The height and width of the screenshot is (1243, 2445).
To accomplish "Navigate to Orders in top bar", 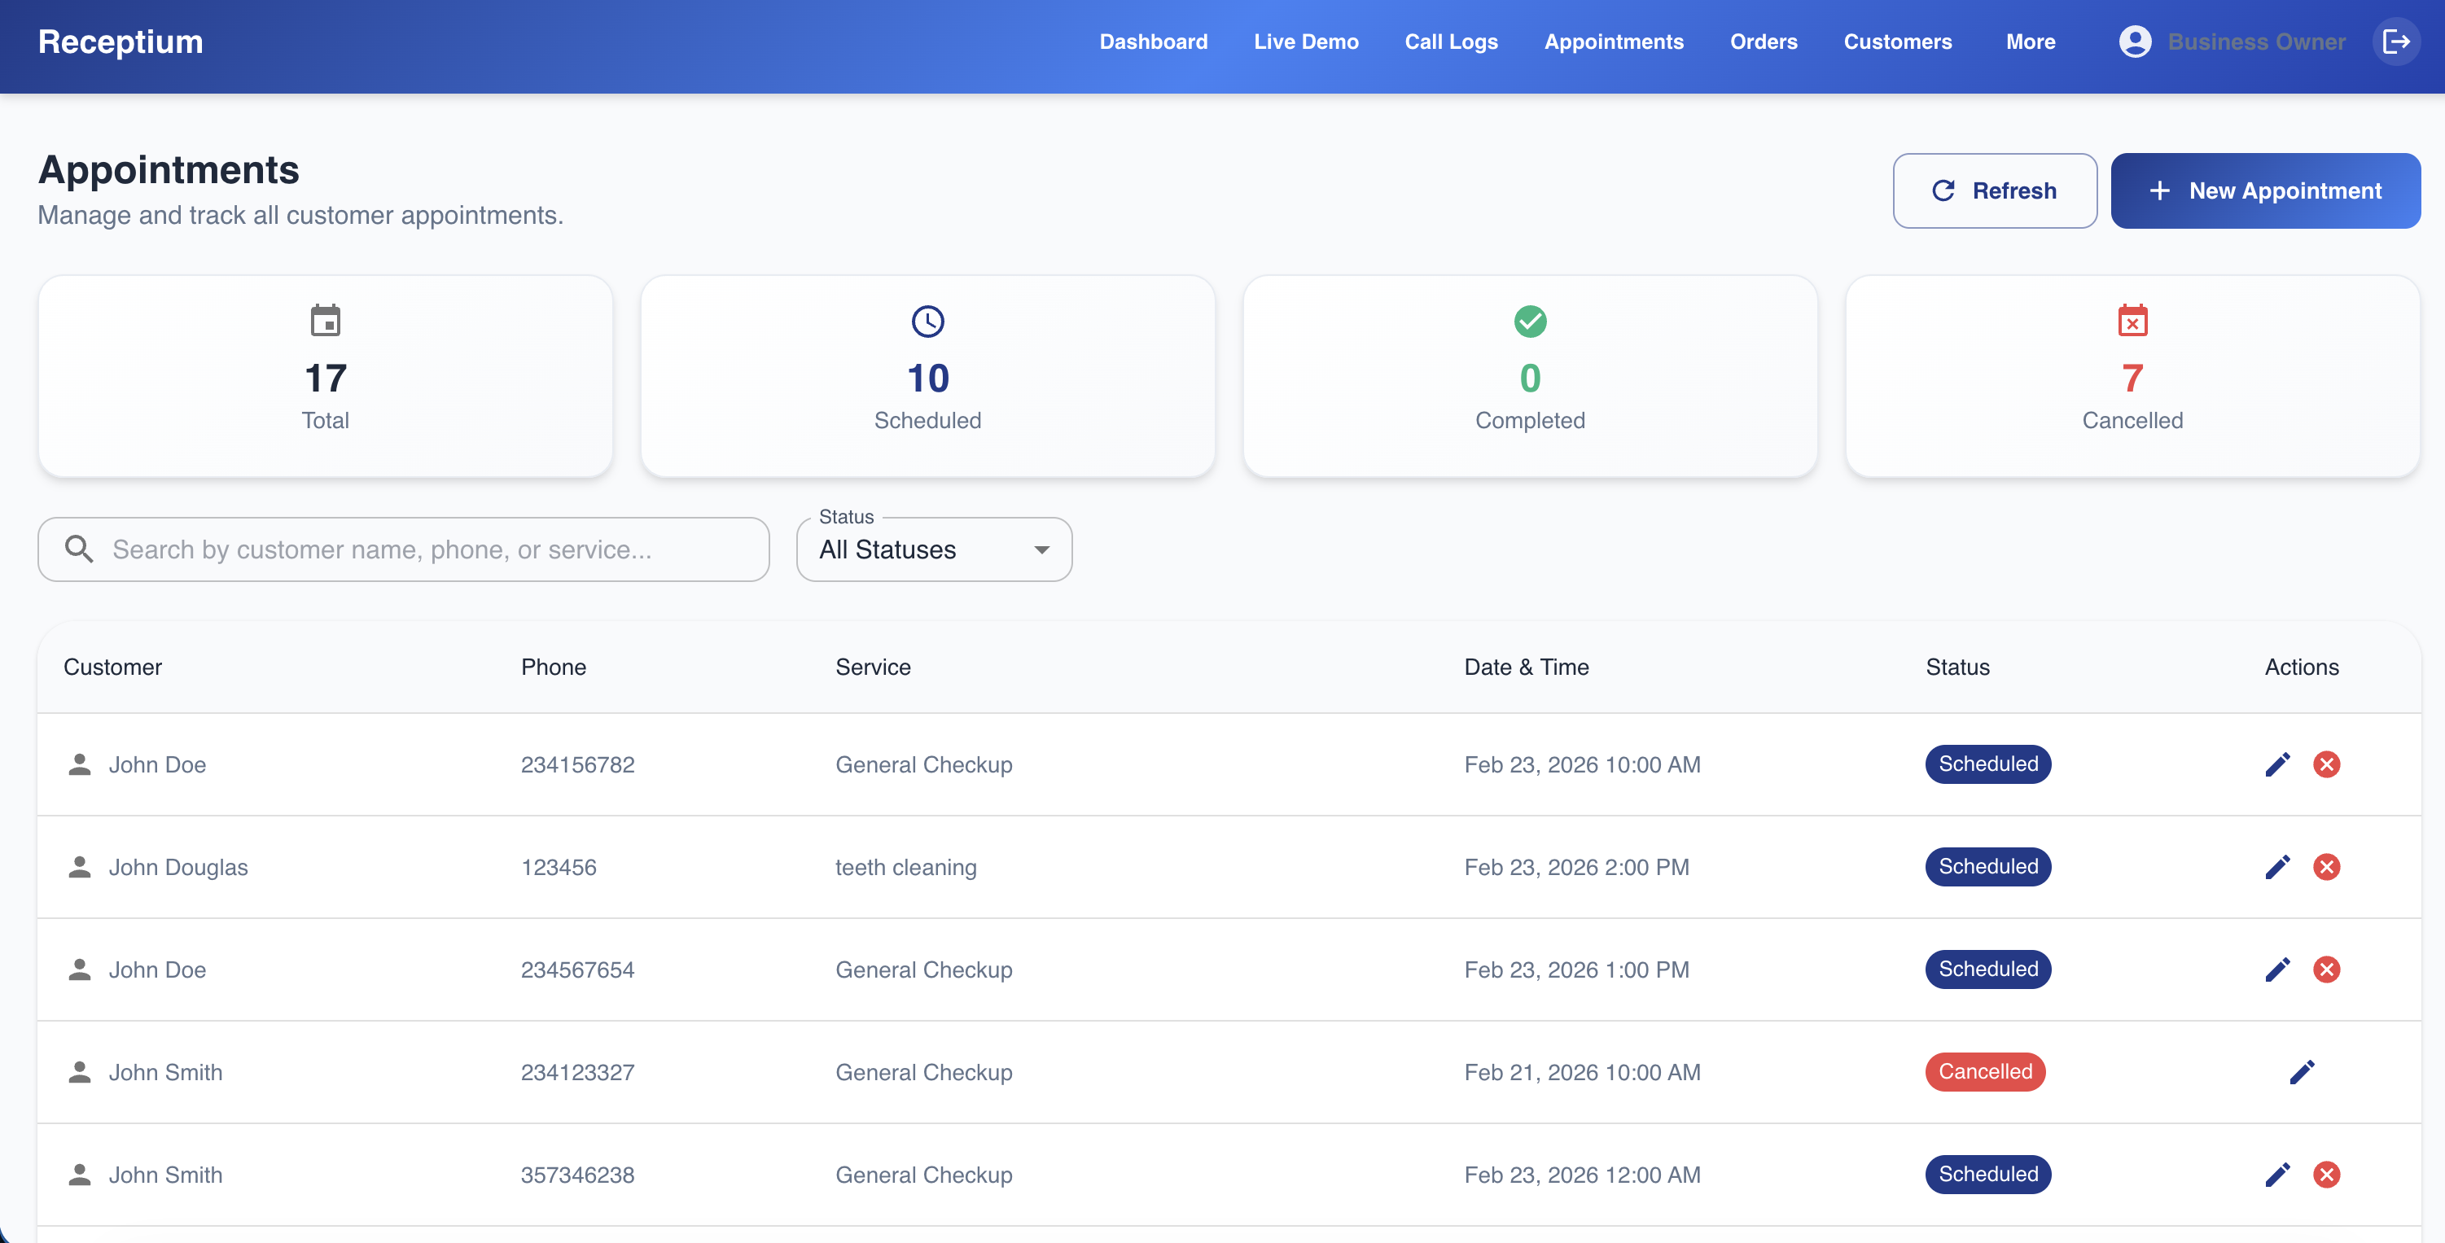I will point(1764,42).
